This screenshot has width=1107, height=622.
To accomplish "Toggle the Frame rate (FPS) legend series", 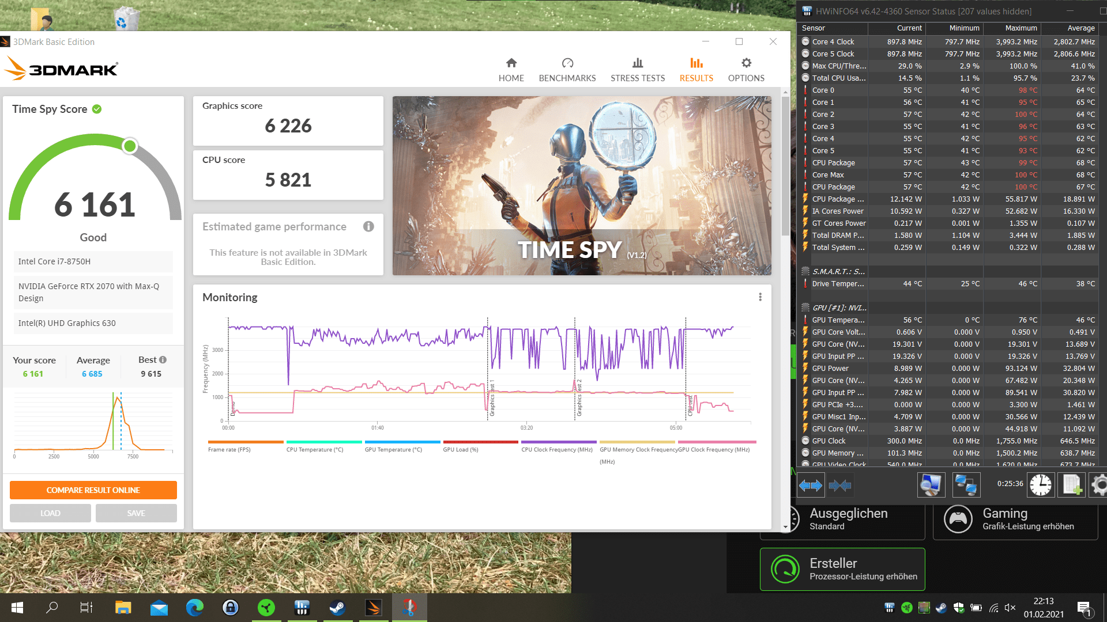I will [x=245, y=446].
